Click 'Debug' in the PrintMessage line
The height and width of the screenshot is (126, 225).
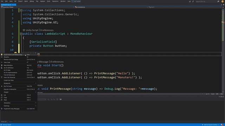click(x=109, y=89)
